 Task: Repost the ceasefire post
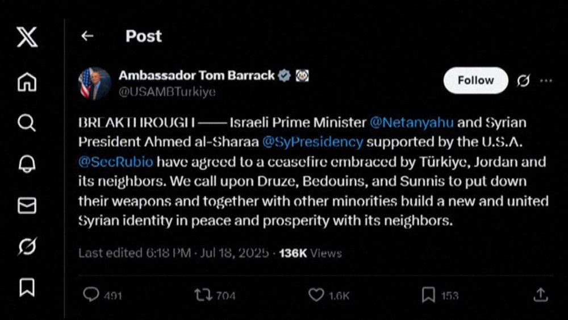202,294
